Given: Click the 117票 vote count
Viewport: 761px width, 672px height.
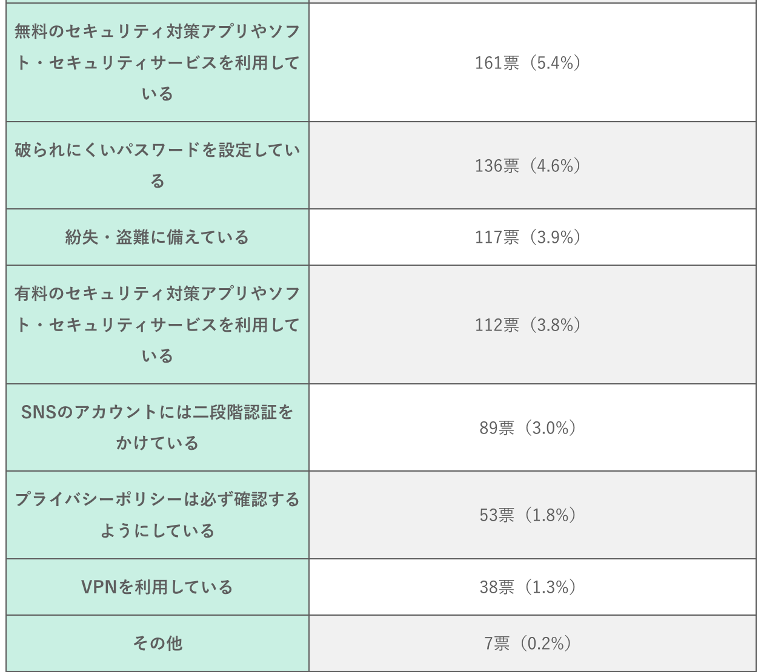Looking at the screenshot, I should point(497,237).
